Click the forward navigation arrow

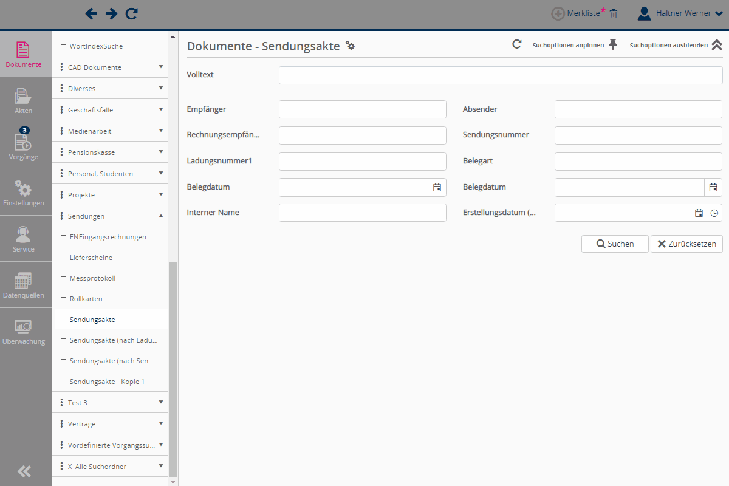111,13
